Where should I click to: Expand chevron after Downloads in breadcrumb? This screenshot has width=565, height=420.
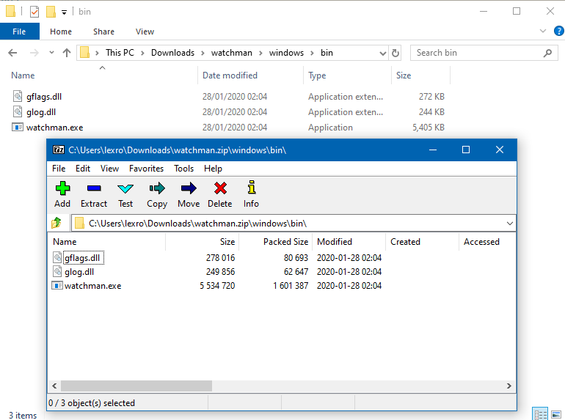point(203,53)
